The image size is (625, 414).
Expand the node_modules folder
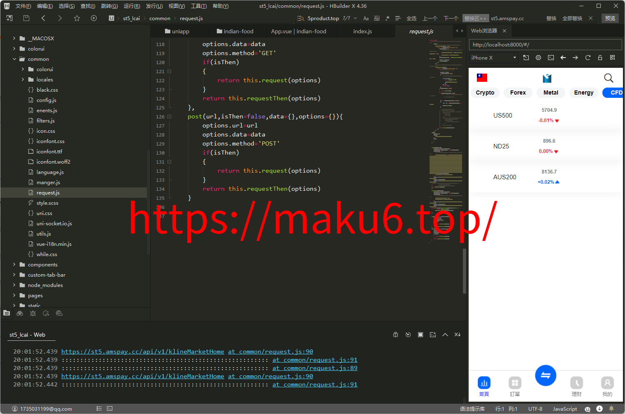pyautogui.click(x=14, y=285)
